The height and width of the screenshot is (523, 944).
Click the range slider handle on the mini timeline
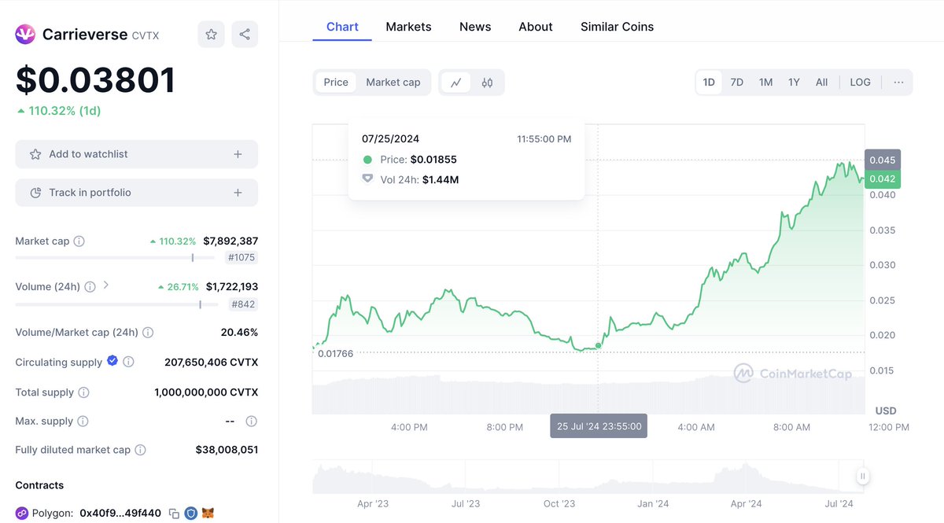click(x=863, y=476)
